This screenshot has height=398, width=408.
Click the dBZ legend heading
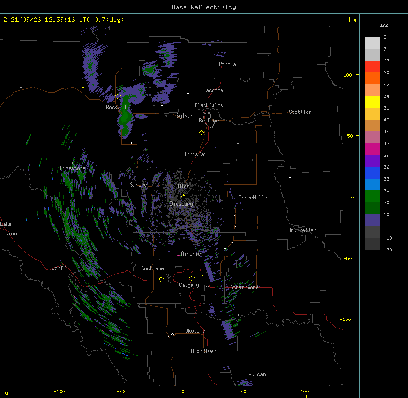tap(383, 25)
